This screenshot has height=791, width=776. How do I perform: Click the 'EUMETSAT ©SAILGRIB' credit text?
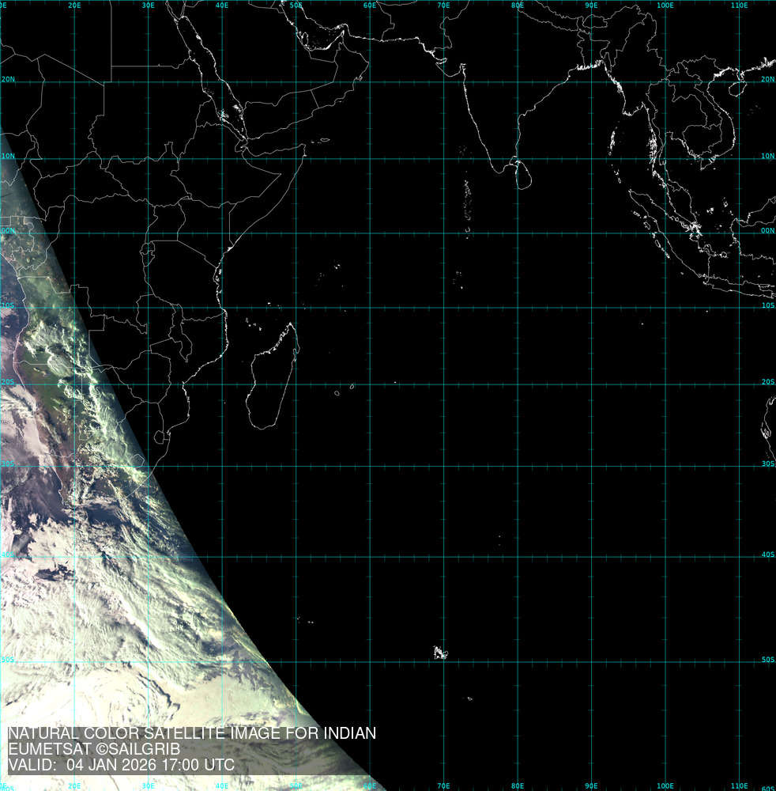click(x=94, y=750)
